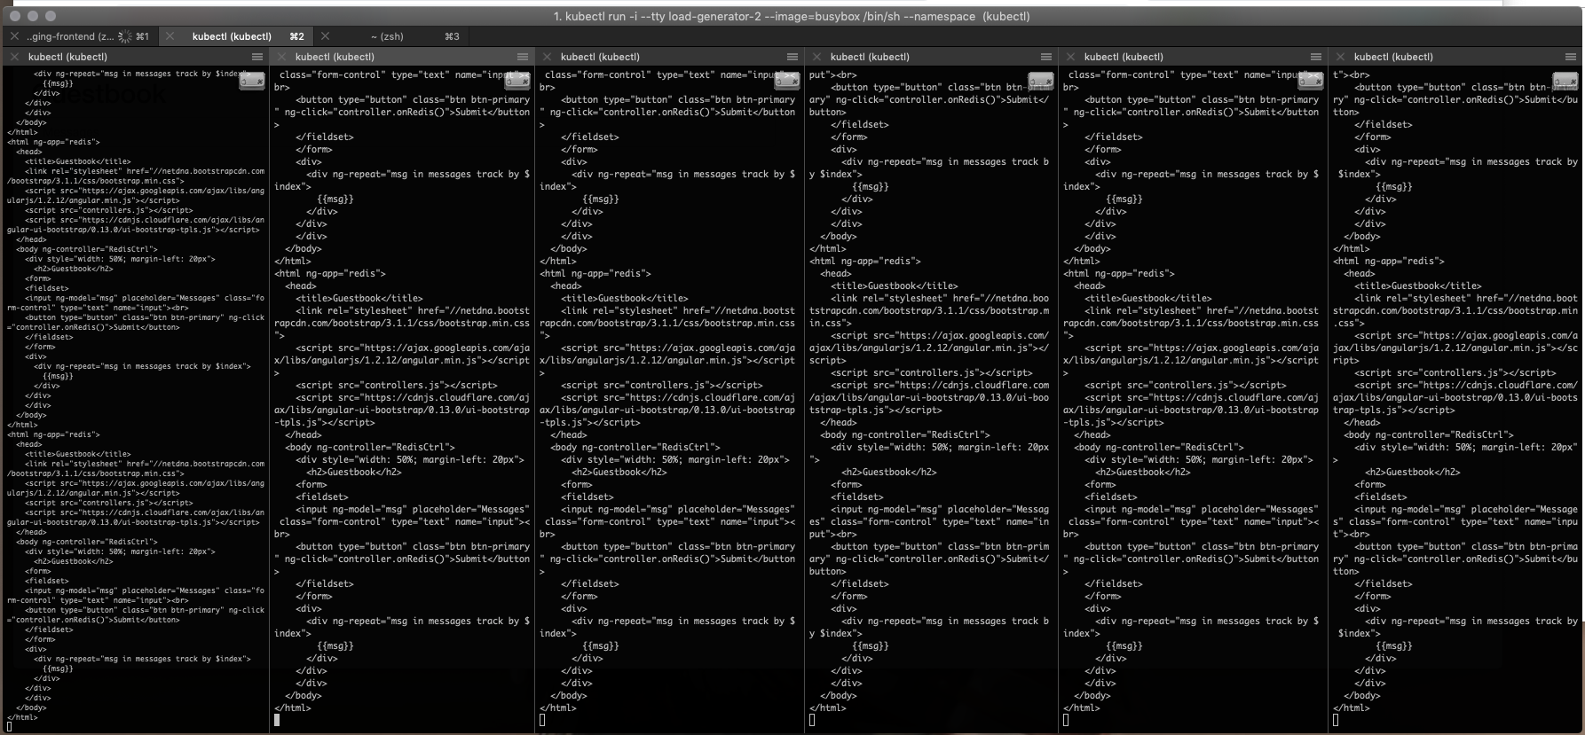Close the fifth kubectl split pane
Viewport: 1585px width, 735px height.
1070,57
